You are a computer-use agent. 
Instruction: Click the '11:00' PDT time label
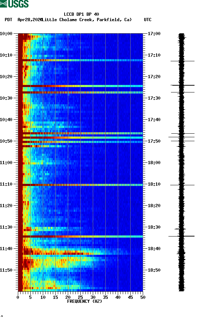[6, 163]
